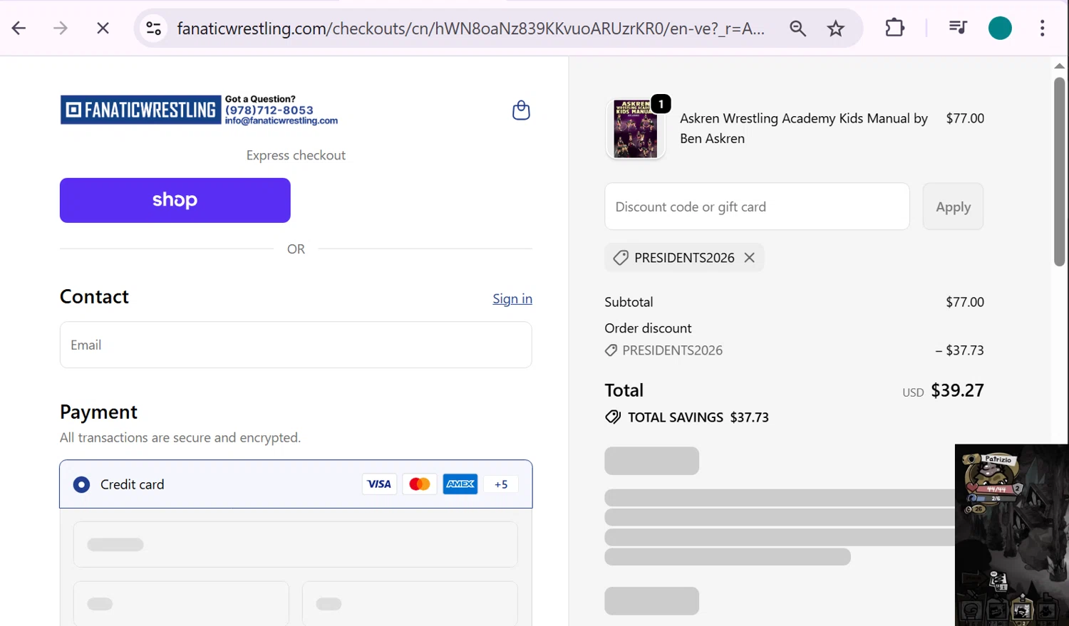Go forward in browser history
The image size is (1069, 626).
[x=61, y=28]
